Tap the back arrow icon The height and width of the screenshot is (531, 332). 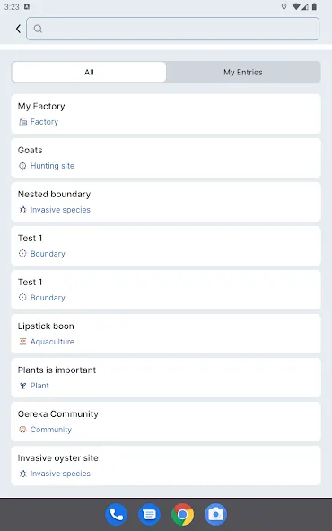pos(18,29)
